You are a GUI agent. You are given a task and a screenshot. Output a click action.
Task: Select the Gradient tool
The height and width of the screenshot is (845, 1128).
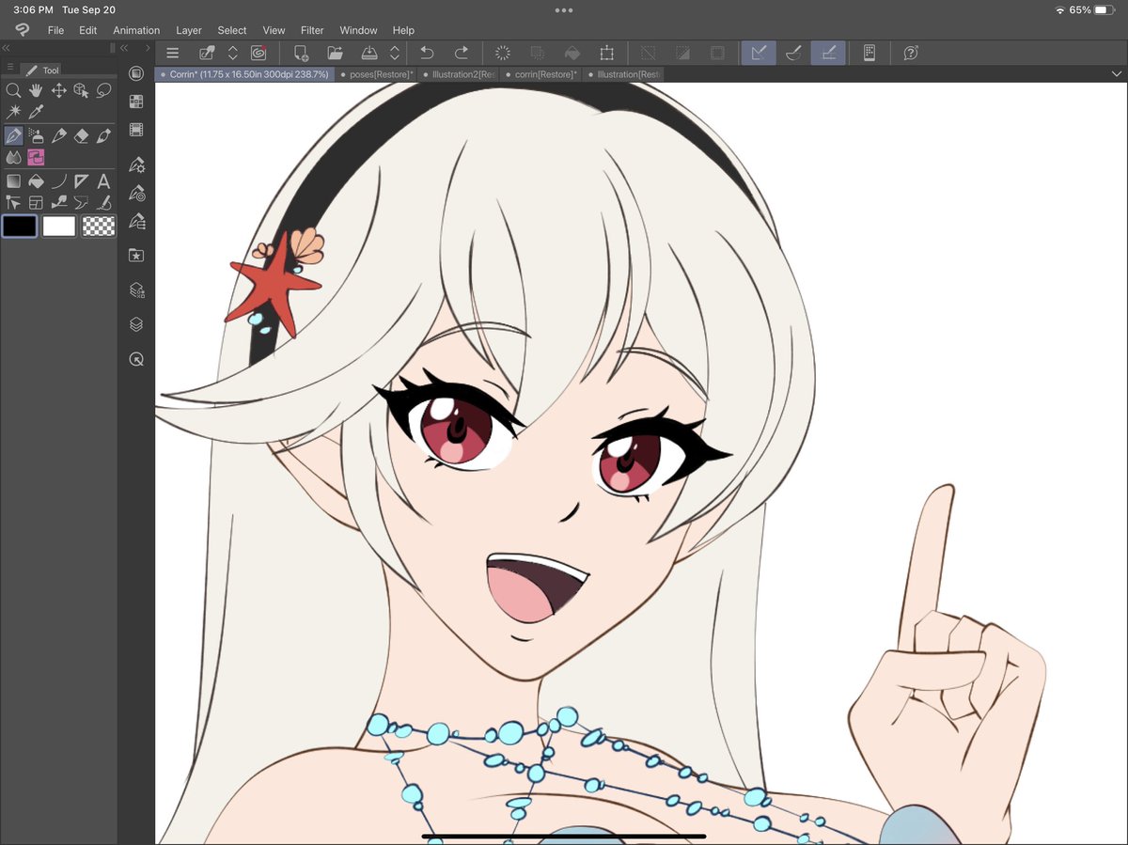pos(13,181)
